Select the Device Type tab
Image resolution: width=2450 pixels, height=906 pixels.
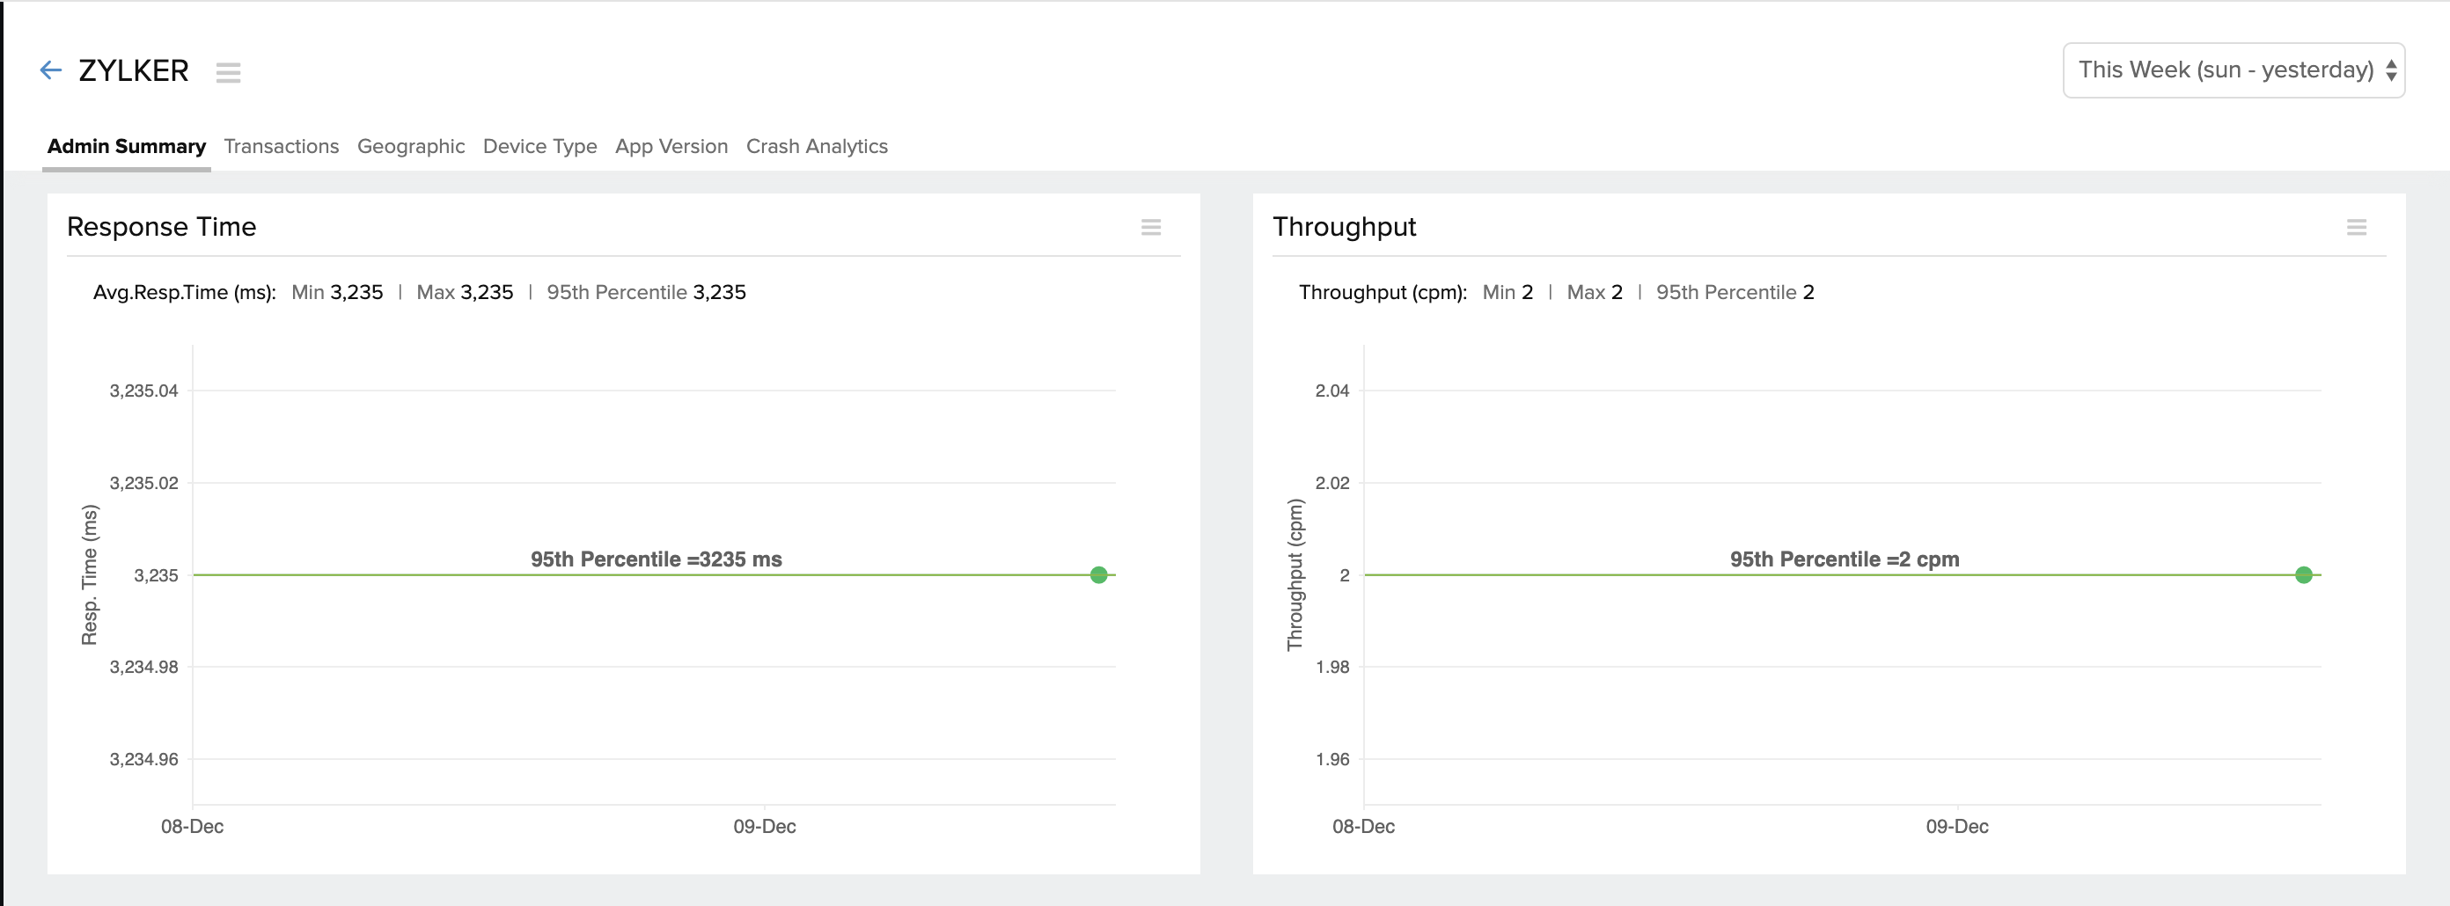539,146
